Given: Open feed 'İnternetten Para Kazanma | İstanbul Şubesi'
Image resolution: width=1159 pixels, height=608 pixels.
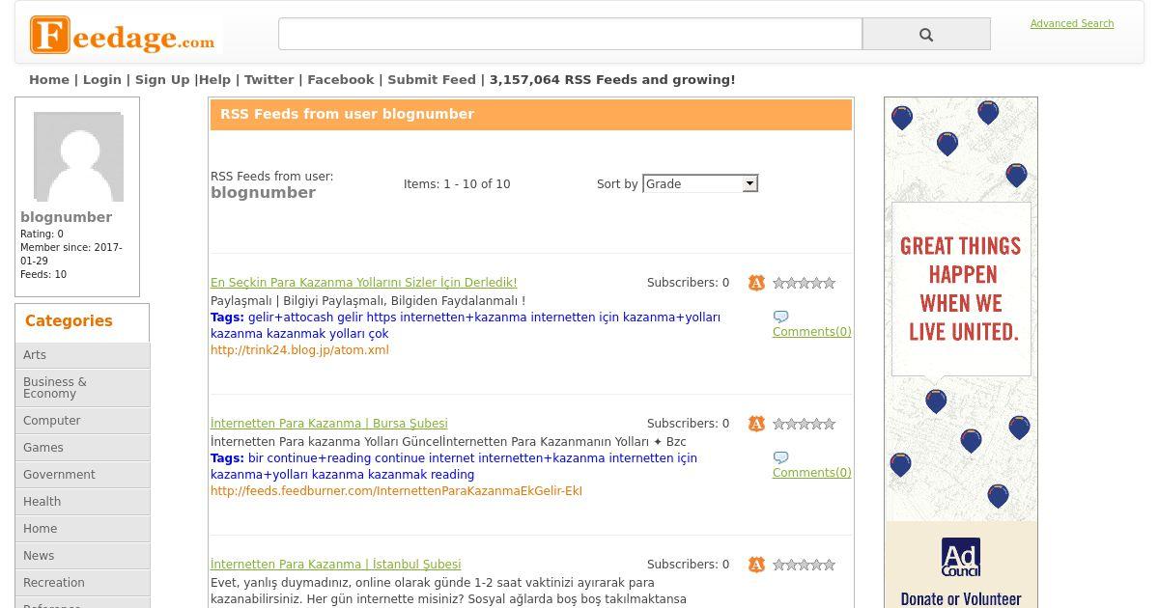Looking at the screenshot, I should pos(336,565).
